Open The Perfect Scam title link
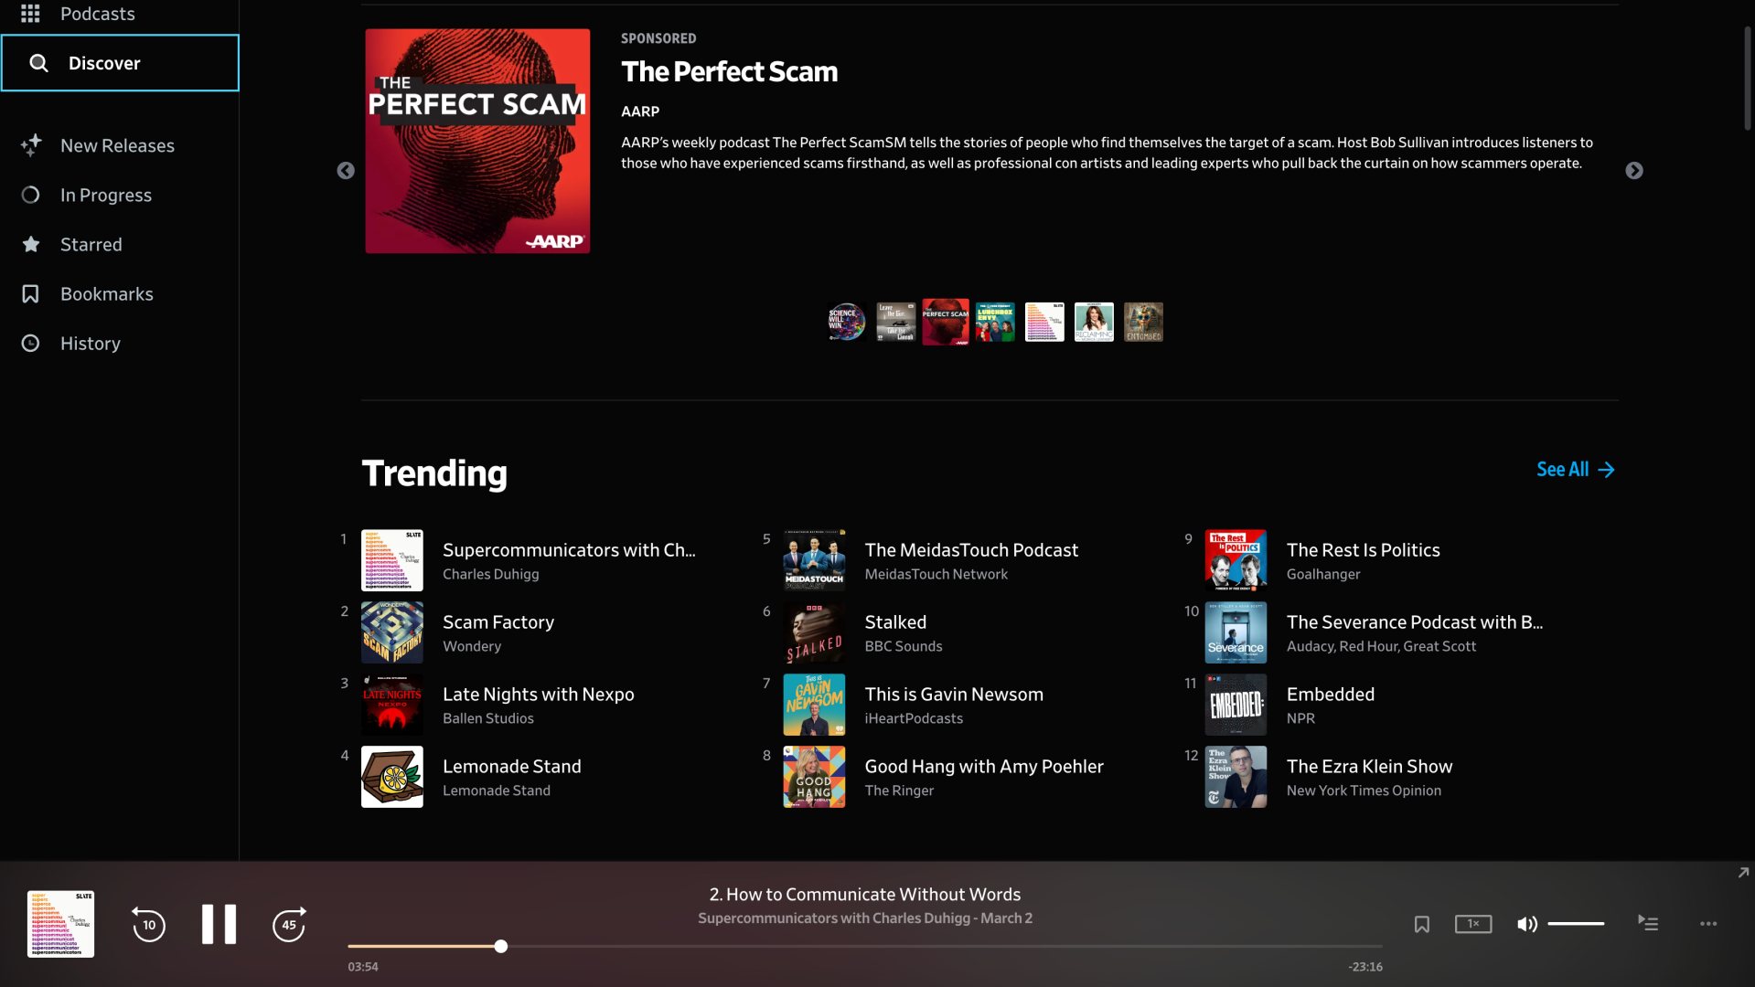This screenshot has height=987, width=1755. [x=729, y=71]
